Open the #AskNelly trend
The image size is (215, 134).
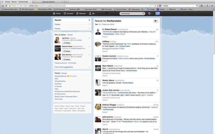(58, 84)
